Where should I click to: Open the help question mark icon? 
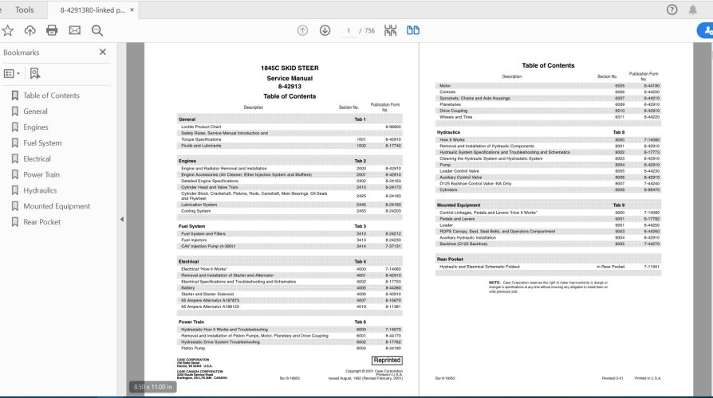pos(672,10)
